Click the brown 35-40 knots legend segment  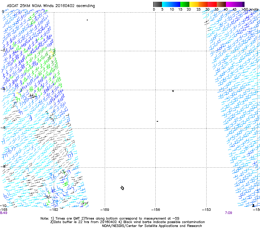tap(221, 4)
